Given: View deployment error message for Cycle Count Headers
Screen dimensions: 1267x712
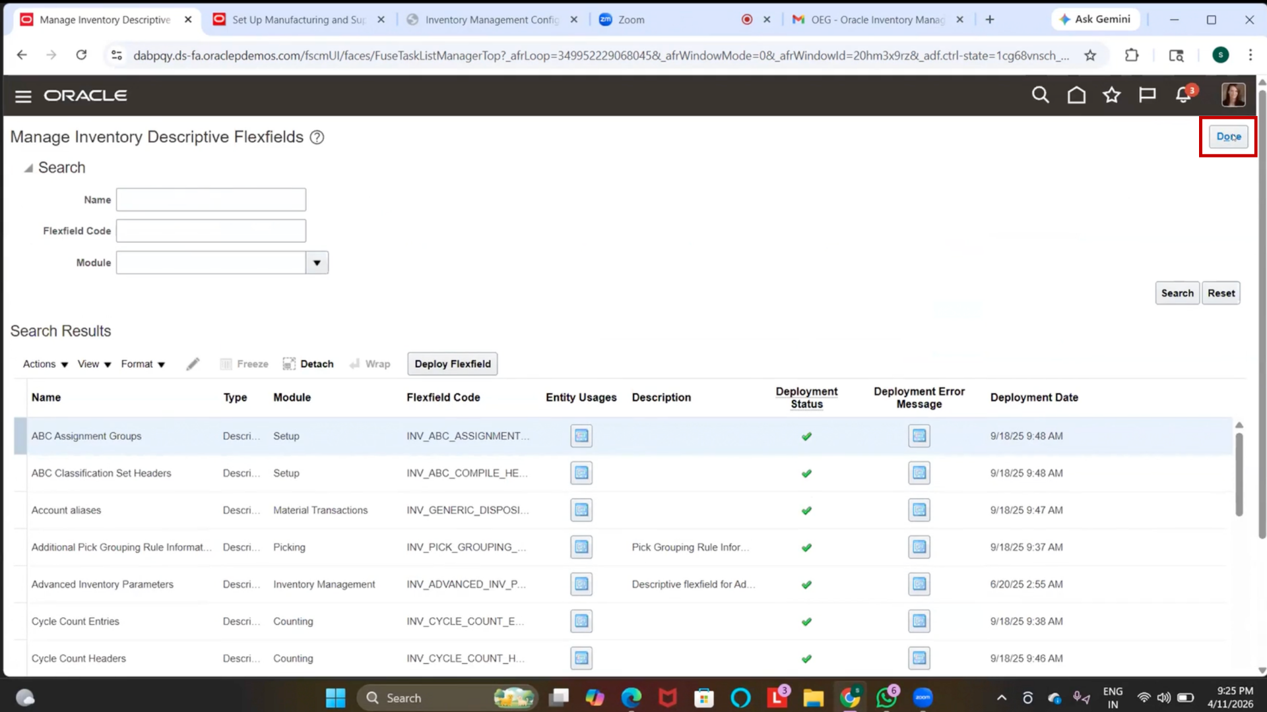Looking at the screenshot, I should (x=919, y=658).
